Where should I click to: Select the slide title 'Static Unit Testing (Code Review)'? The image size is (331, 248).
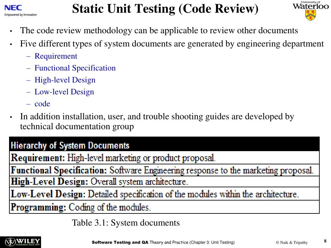[165, 9]
